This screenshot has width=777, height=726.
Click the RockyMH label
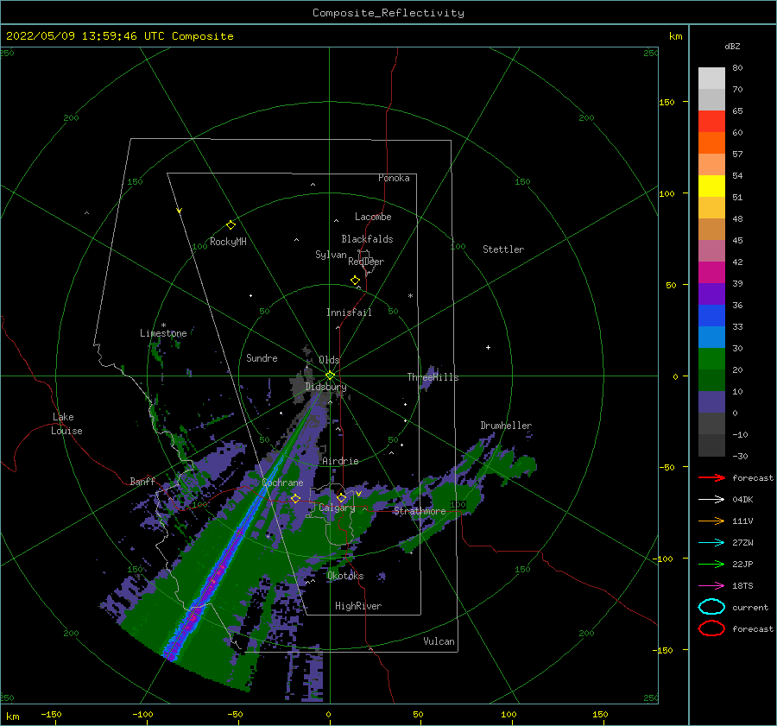228,242
